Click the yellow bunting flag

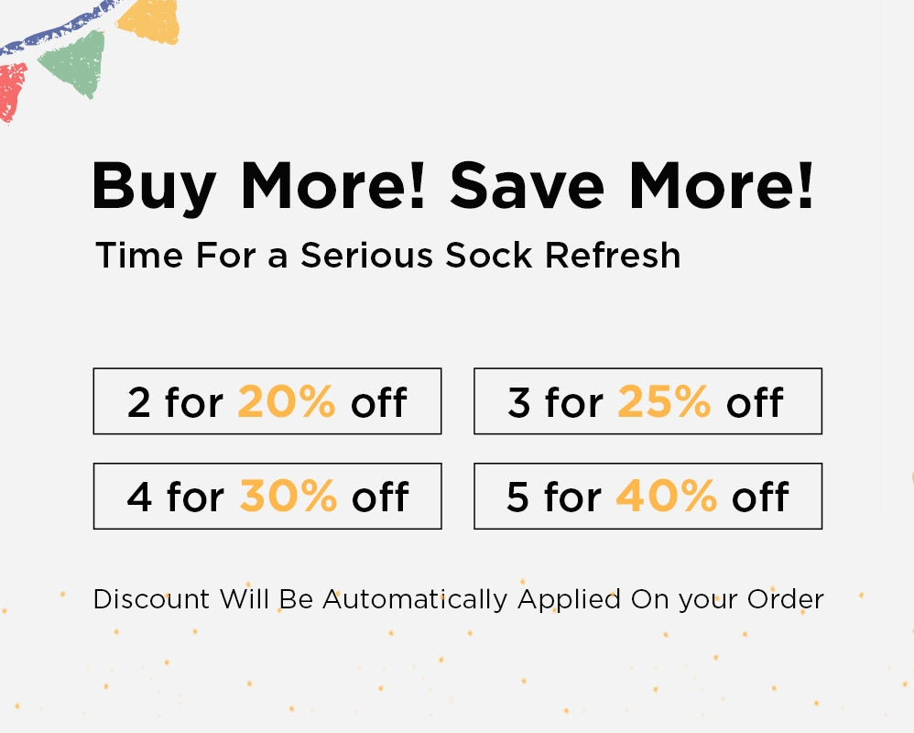[x=150, y=18]
